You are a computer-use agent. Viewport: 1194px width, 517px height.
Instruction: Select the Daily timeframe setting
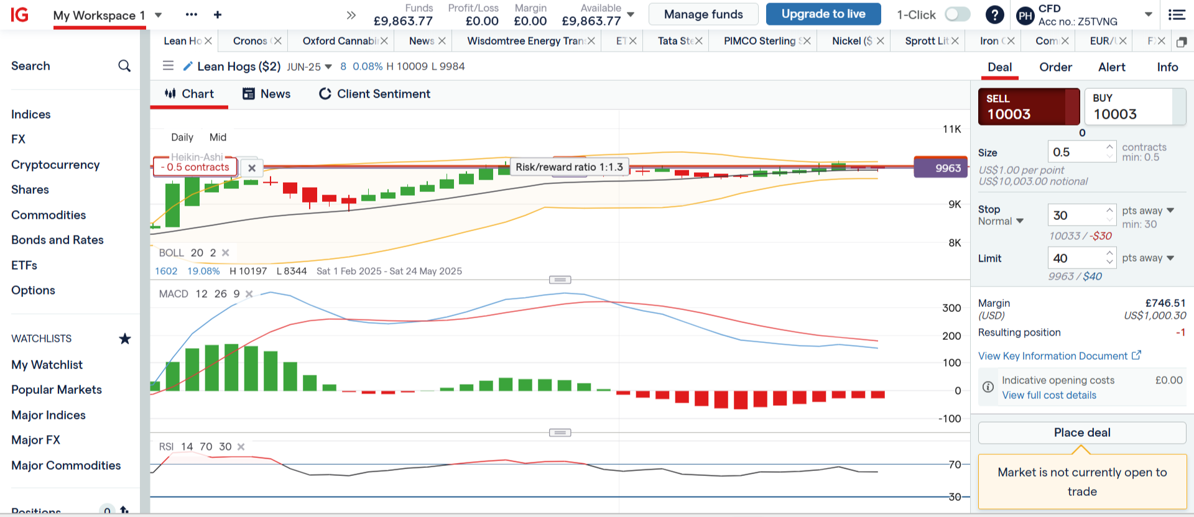point(182,137)
